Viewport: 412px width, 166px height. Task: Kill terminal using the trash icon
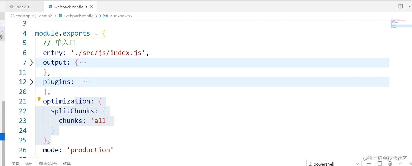[390, 164]
